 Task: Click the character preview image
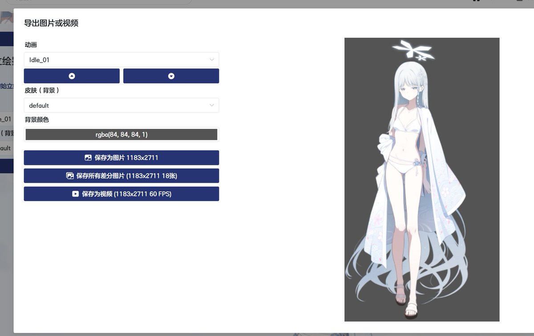coord(422,180)
